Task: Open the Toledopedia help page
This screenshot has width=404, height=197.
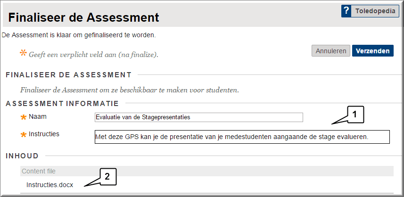Action: [375, 11]
